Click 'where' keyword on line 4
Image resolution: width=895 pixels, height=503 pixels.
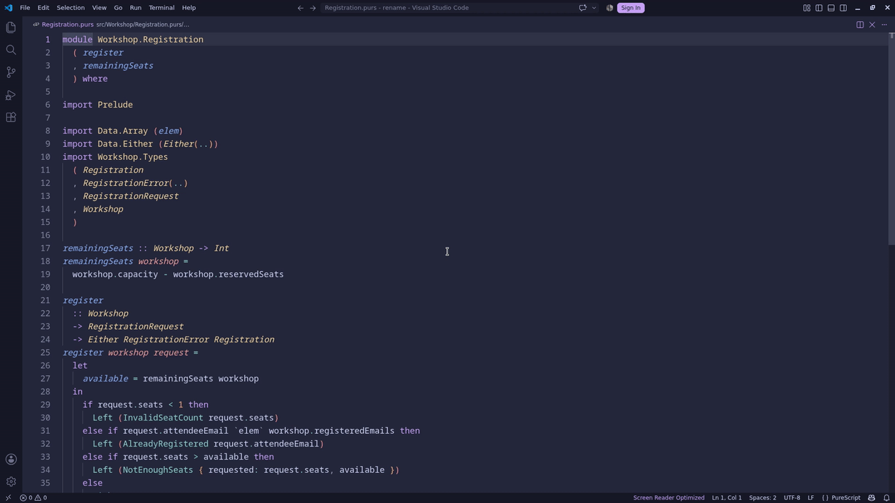[x=95, y=79]
